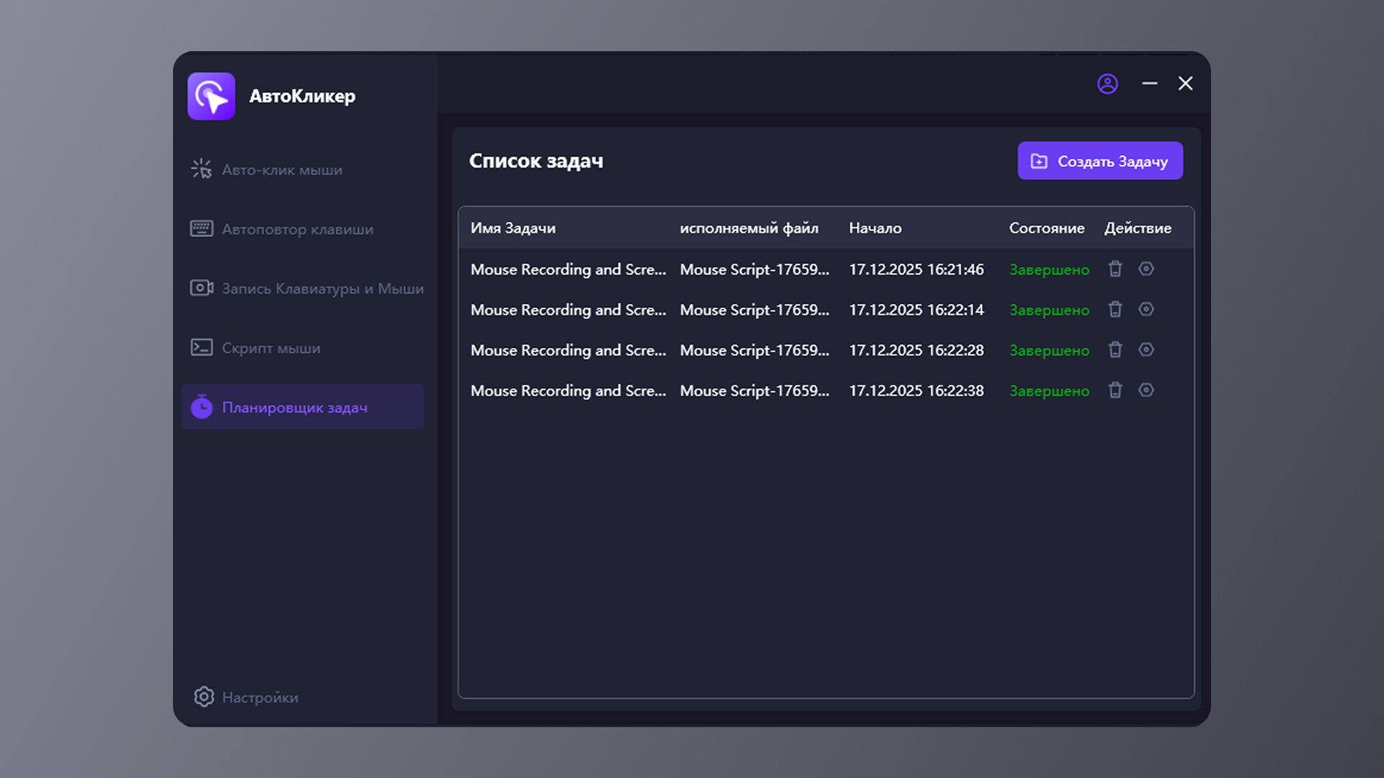The image size is (1384, 778).
Task: Delete the task started at 16:22:14
Action: point(1115,310)
